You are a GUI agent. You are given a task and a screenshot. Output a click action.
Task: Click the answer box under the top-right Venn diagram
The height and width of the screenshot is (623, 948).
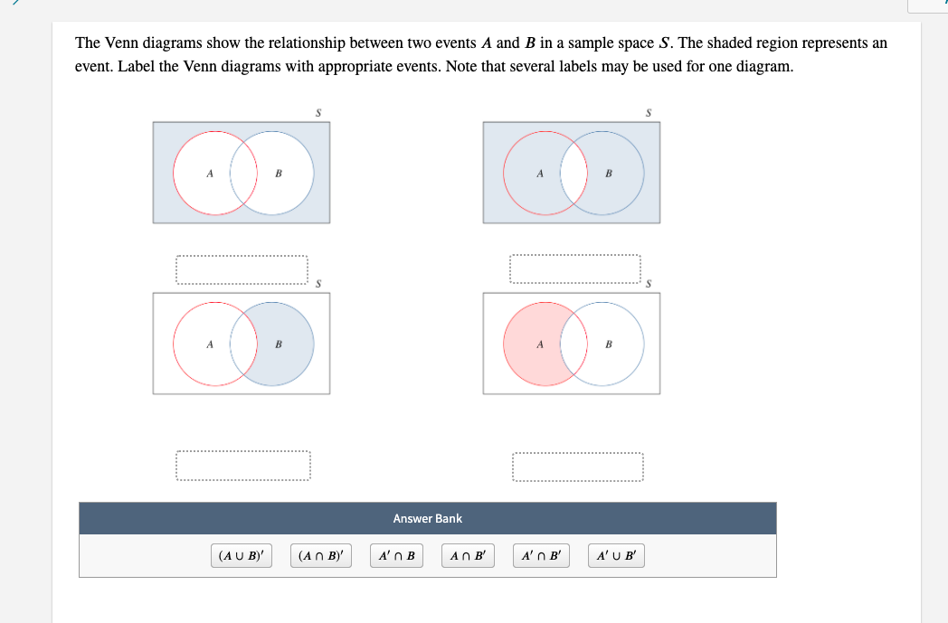(x=575, y=269)
